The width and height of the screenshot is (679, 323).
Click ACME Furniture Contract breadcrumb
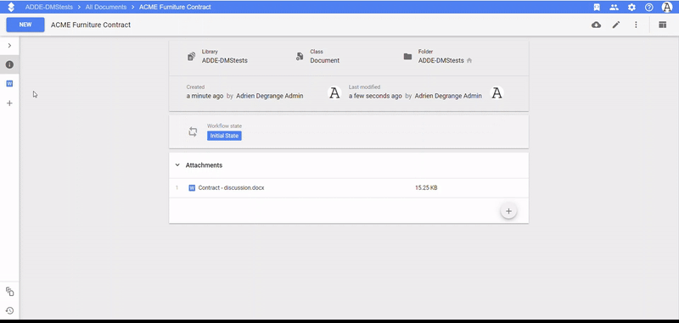coord(175,7)
